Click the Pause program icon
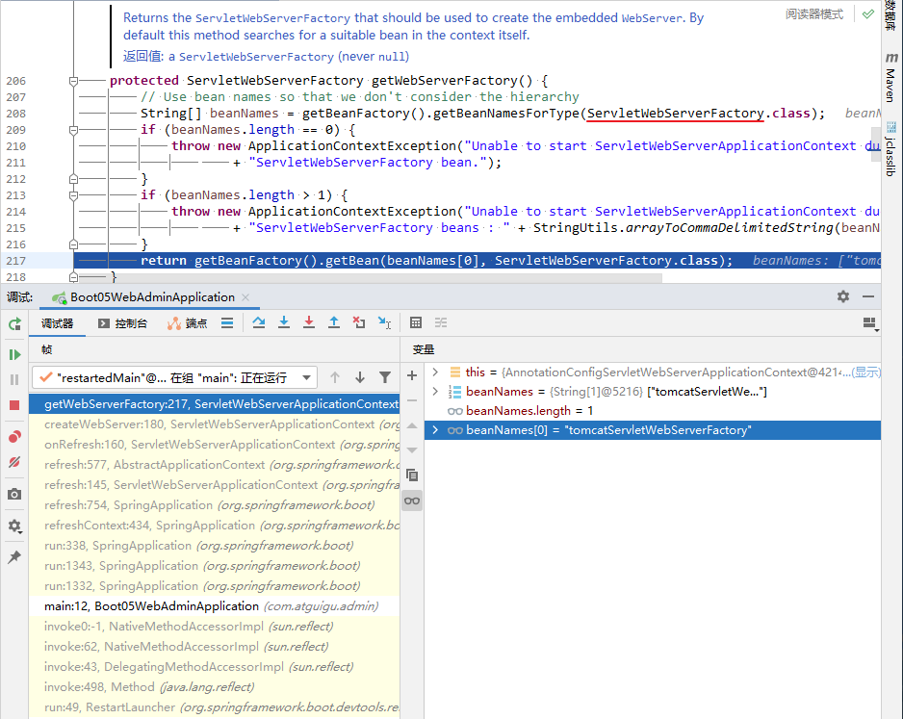The width and height of the screenshot is (903, 719). (x=15, y=380)
